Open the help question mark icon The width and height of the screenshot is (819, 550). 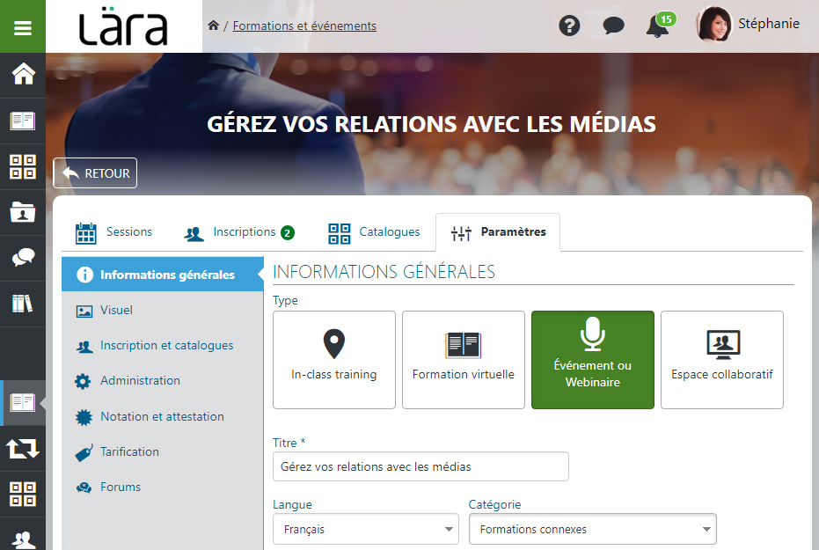[x=569, y=25]
